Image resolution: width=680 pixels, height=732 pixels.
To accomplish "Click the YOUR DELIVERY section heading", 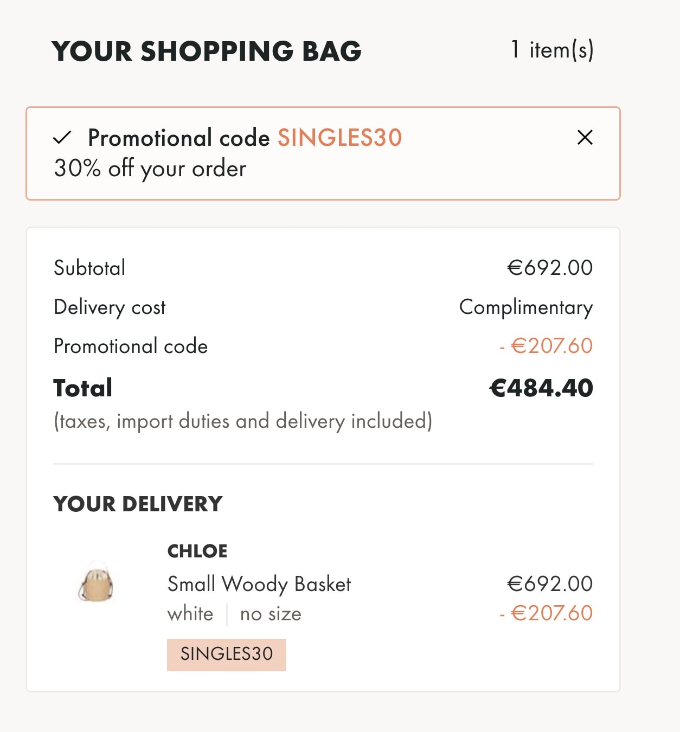I will click(138, 504).
